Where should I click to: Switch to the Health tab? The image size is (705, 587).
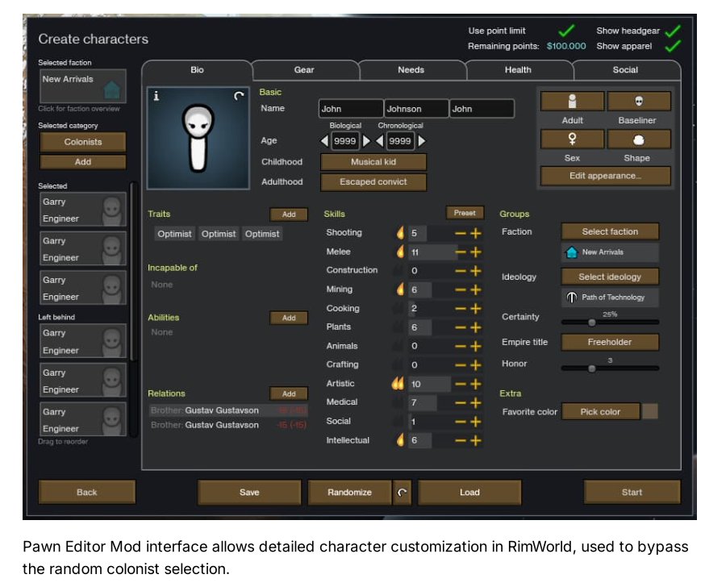click(518, 70)
